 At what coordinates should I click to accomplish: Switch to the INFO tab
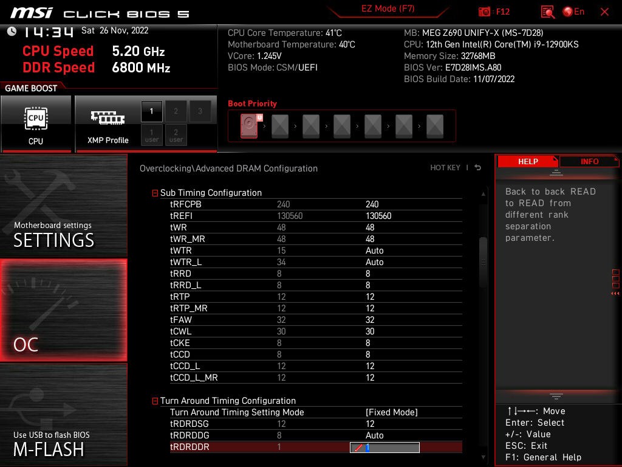pos(589,162)
